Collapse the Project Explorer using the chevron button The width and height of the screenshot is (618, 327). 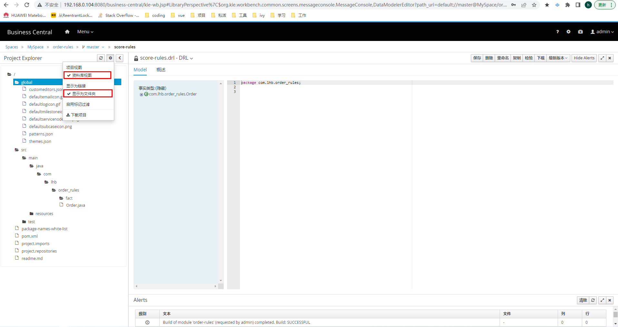coord(120,58)
